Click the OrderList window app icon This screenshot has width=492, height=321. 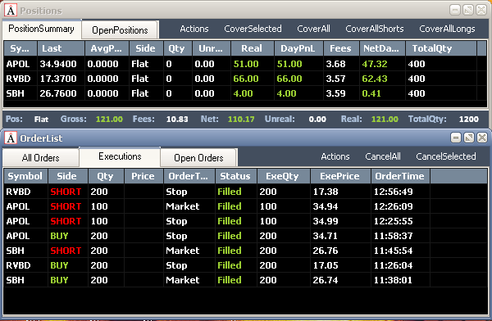coord(10,138)
